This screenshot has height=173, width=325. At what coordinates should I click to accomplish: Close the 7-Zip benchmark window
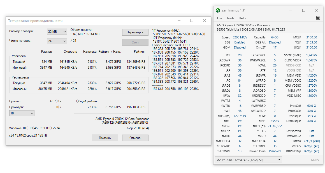tap(204, 20)
